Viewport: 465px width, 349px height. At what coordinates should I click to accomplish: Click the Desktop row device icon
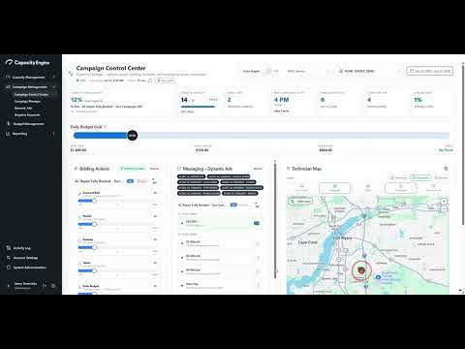(79, 240)
